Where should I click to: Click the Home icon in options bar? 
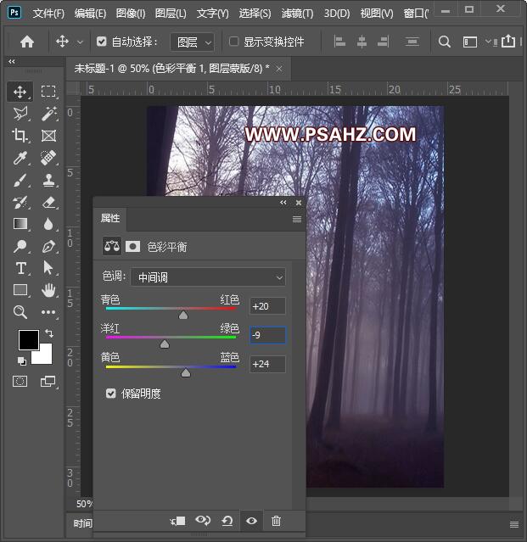click(x=27, y=42)
